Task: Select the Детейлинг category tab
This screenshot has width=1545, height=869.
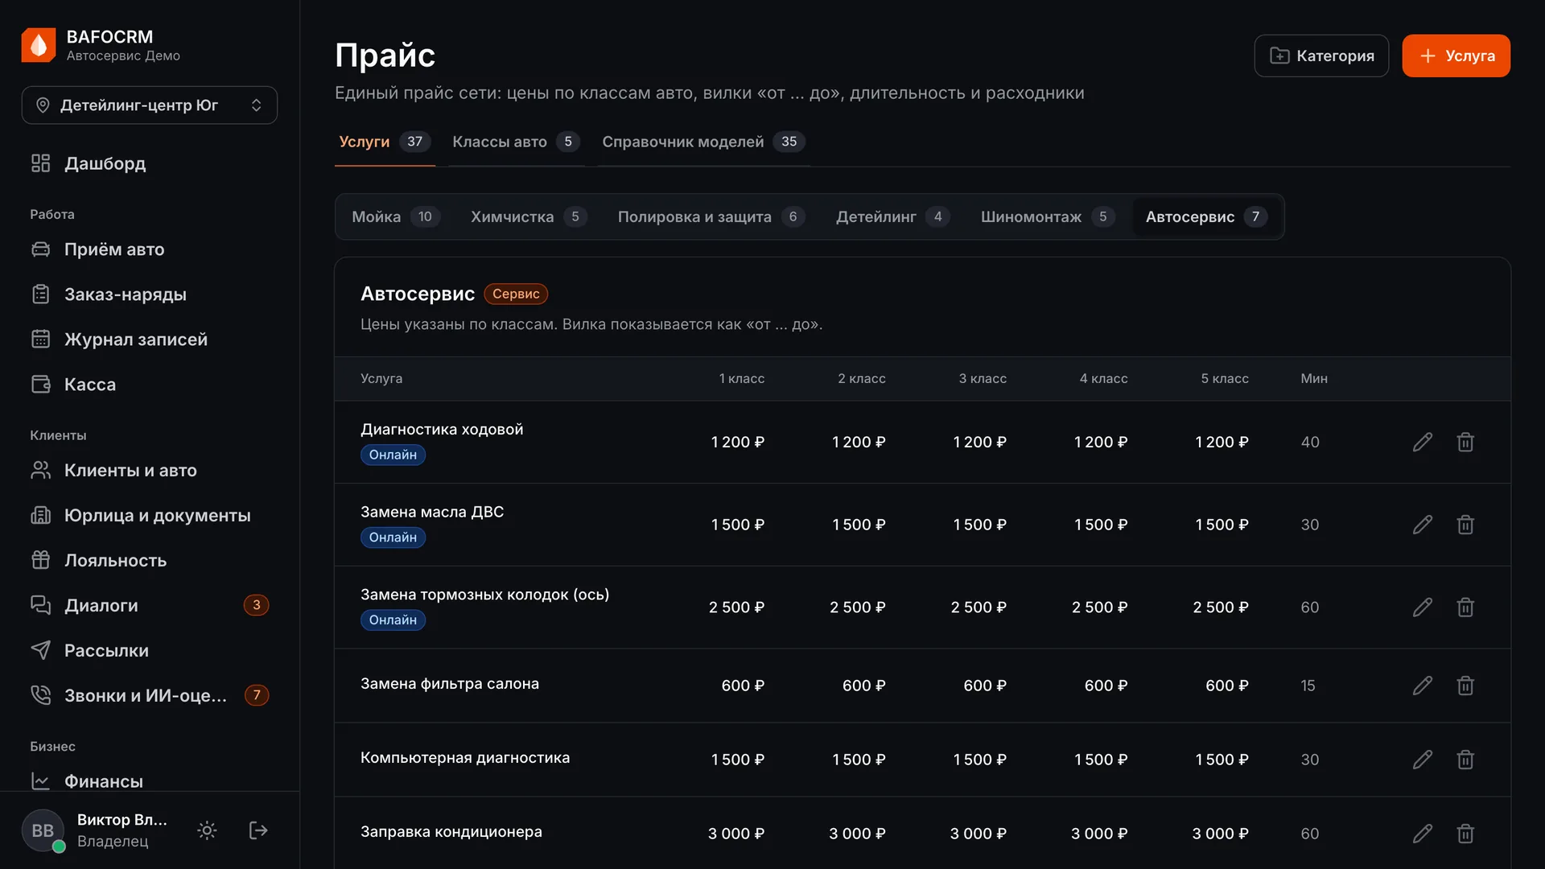Action: point(893,216)
